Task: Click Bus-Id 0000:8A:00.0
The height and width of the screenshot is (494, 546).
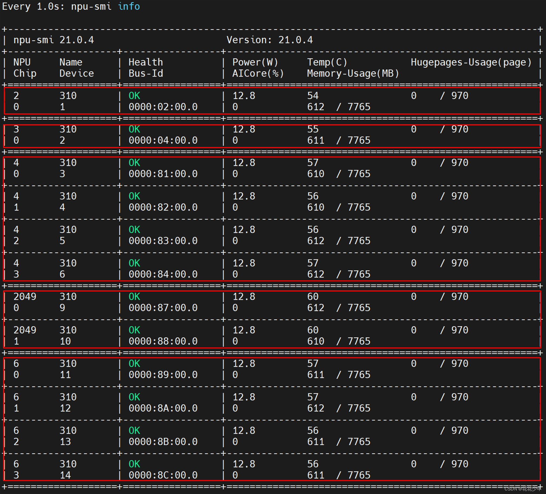Action: [x=163, y=408]
